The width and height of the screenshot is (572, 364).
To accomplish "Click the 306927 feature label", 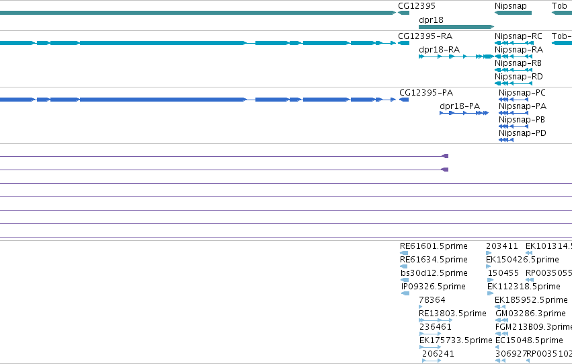I will coord(511,354).
